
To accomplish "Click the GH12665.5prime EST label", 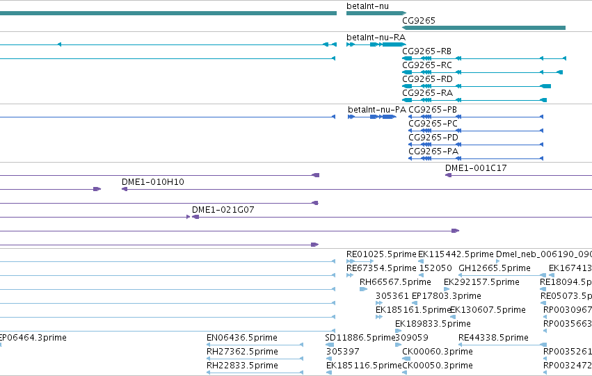I will (x=495, y=268).
